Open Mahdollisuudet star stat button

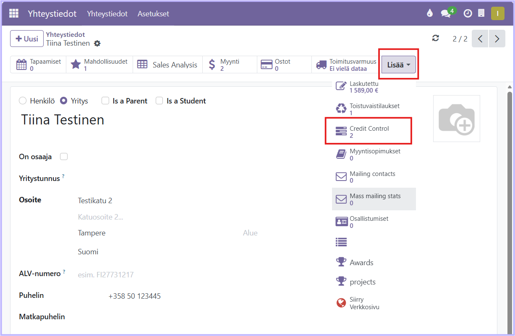coord(99,65)
